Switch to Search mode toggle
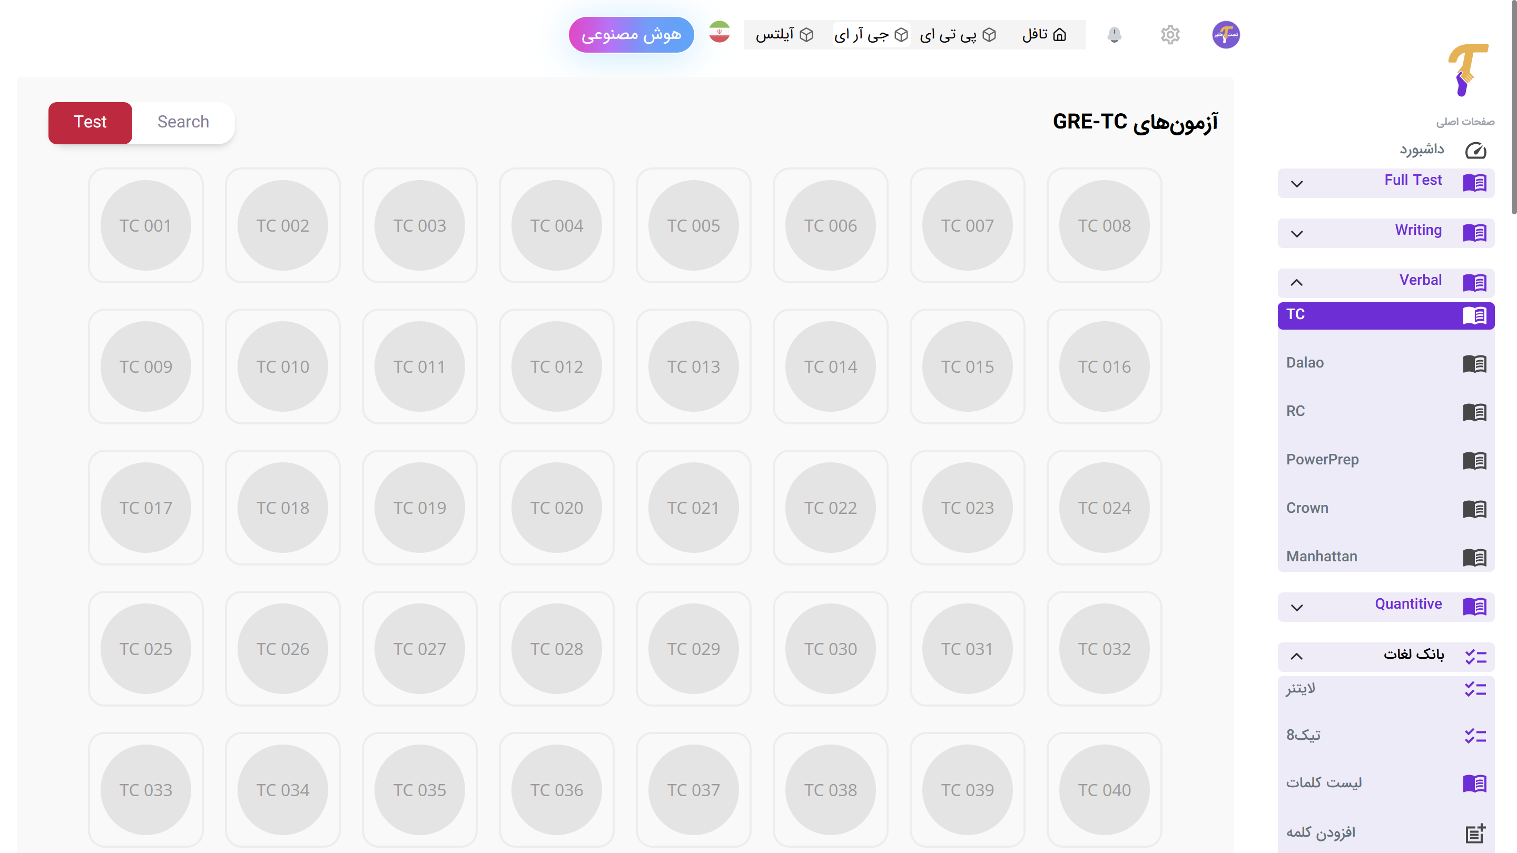1517x853 pixels. [183, 123]
